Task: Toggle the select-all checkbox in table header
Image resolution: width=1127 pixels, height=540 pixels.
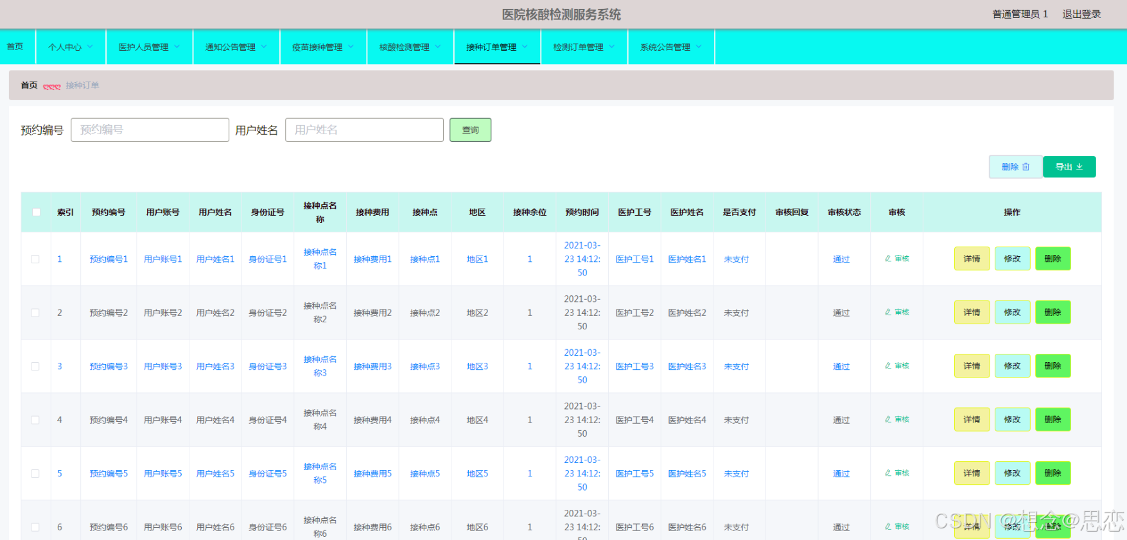Action: tap(37, 212)
